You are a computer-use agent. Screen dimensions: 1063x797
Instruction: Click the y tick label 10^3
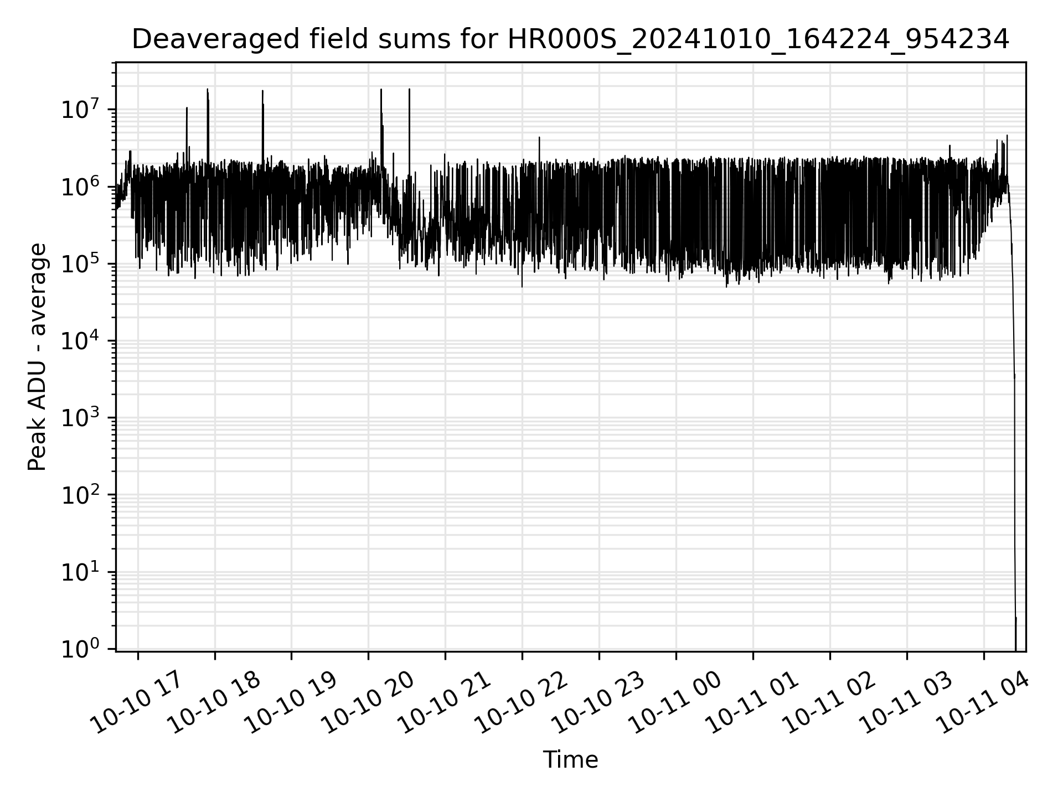click(x=80, y=417)
